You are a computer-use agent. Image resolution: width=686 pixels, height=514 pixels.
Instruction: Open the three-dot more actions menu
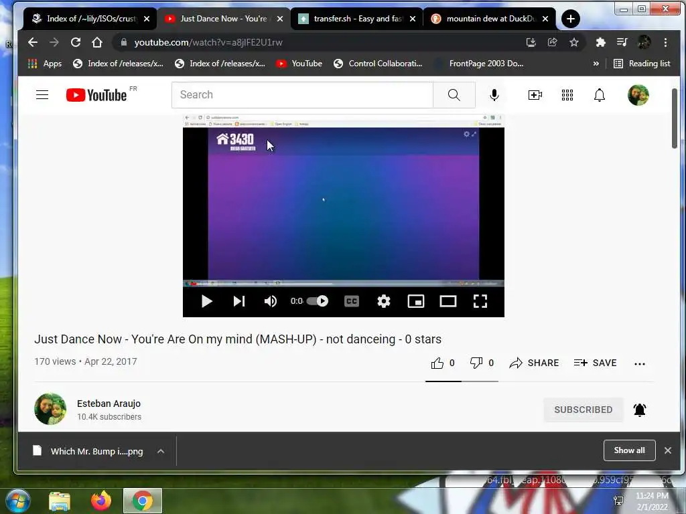point(640,363)
